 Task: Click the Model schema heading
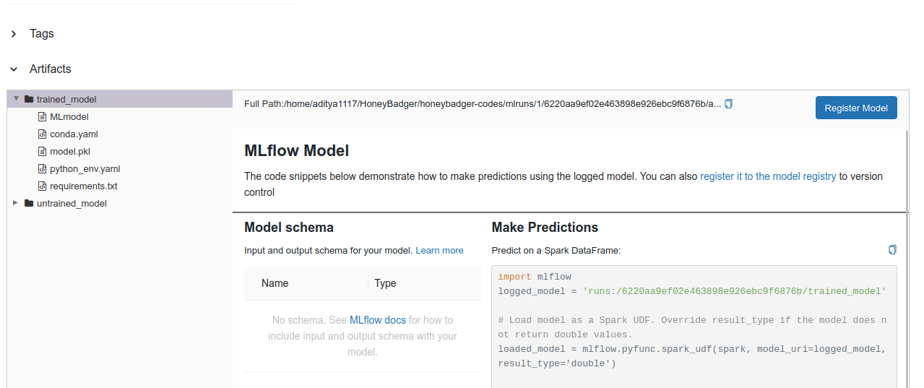(x=289, y=228)
